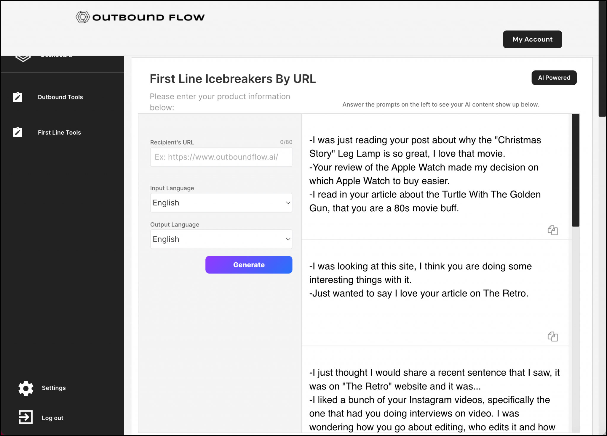
Task: Click the Log out arrow icon
Action: tap(26, 418)
